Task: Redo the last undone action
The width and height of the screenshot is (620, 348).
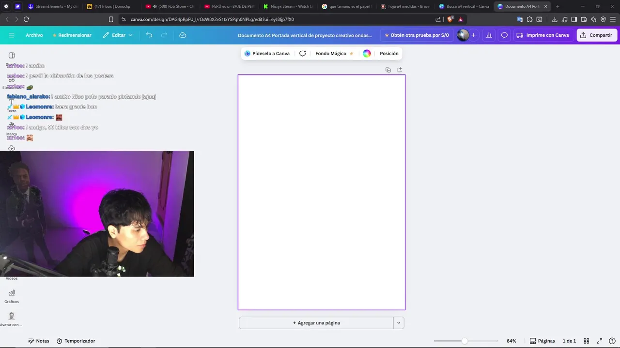Action: point(164,35)
